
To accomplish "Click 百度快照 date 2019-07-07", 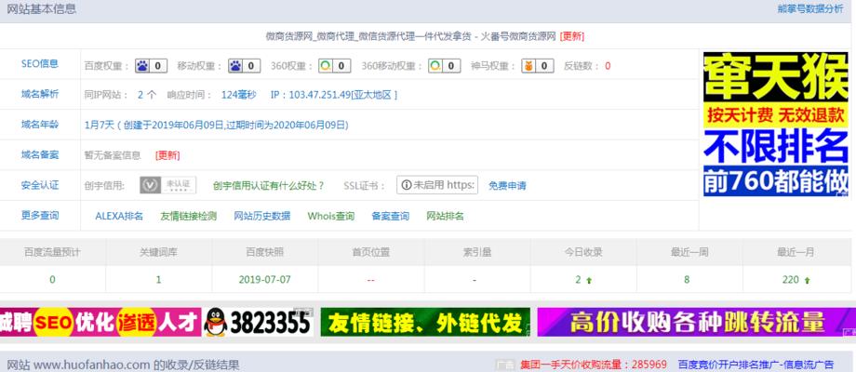I will [x=265, y=280].
